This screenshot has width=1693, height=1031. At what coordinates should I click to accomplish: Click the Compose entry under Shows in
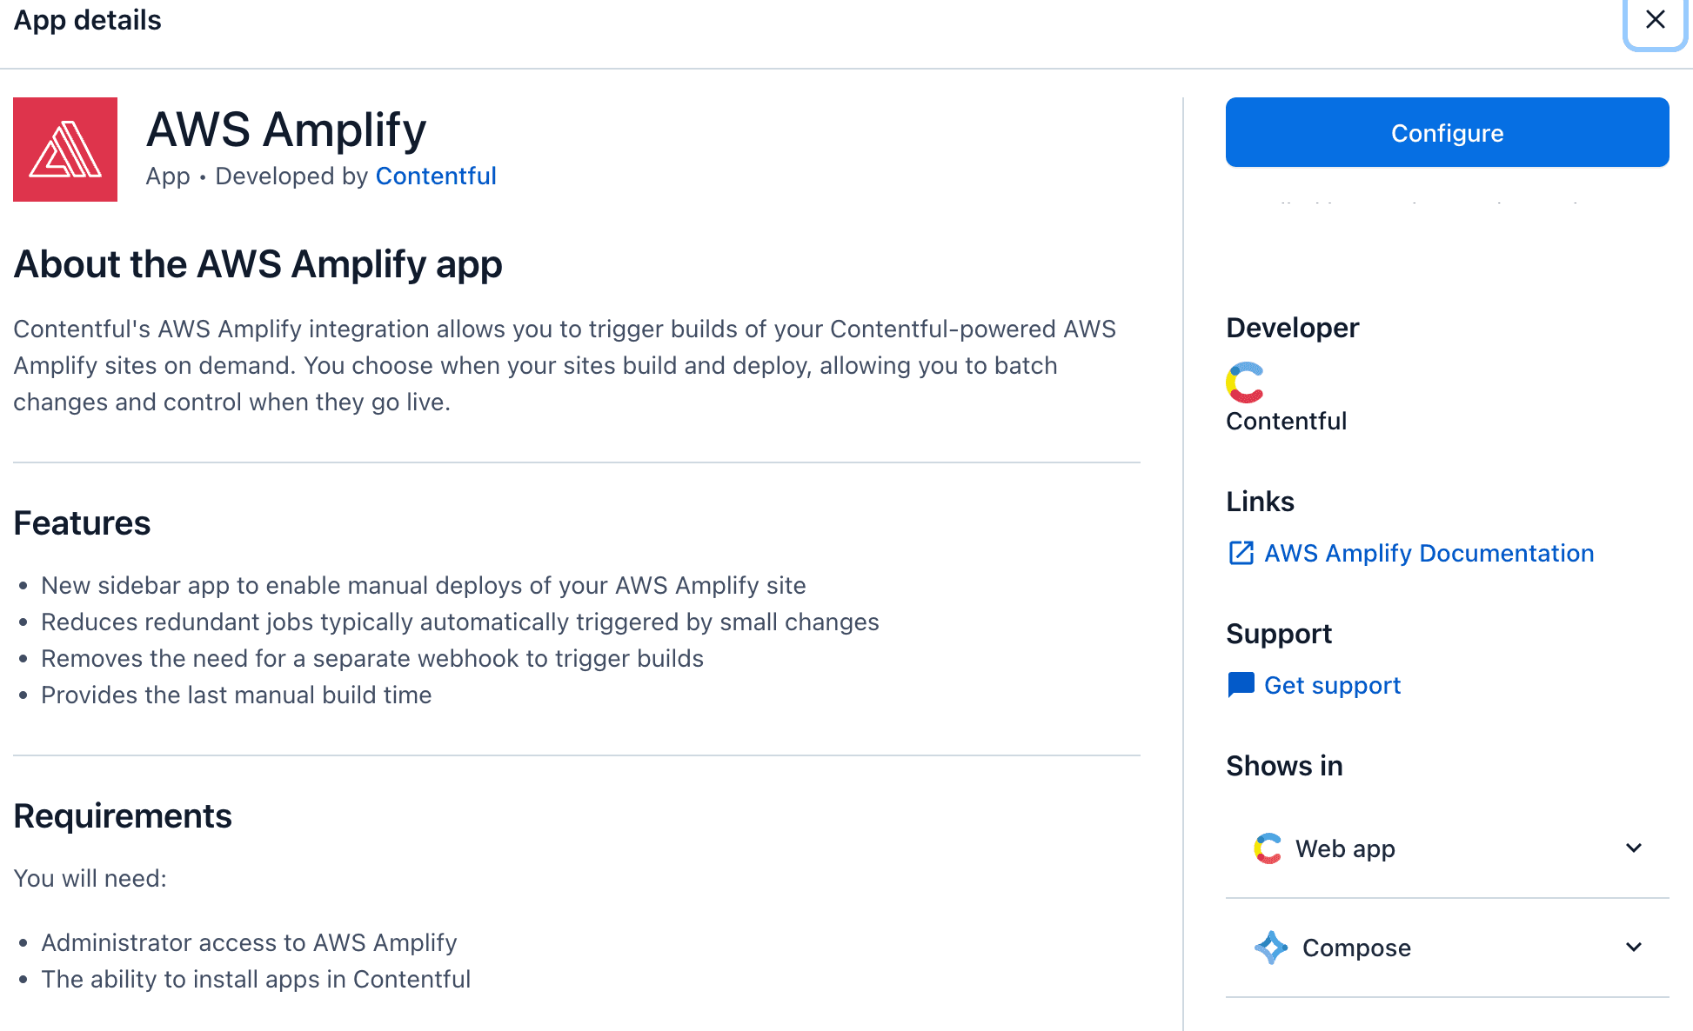tap(1356, 947)
